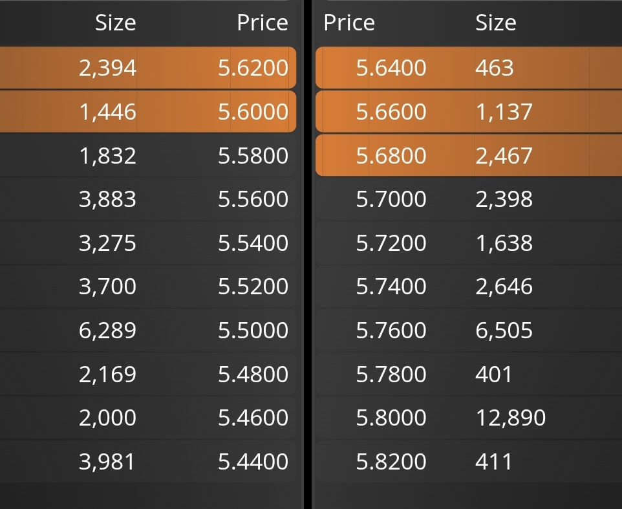
Task: Select the 5.8000 ask with size 12,890
Action: click(469, 417)
